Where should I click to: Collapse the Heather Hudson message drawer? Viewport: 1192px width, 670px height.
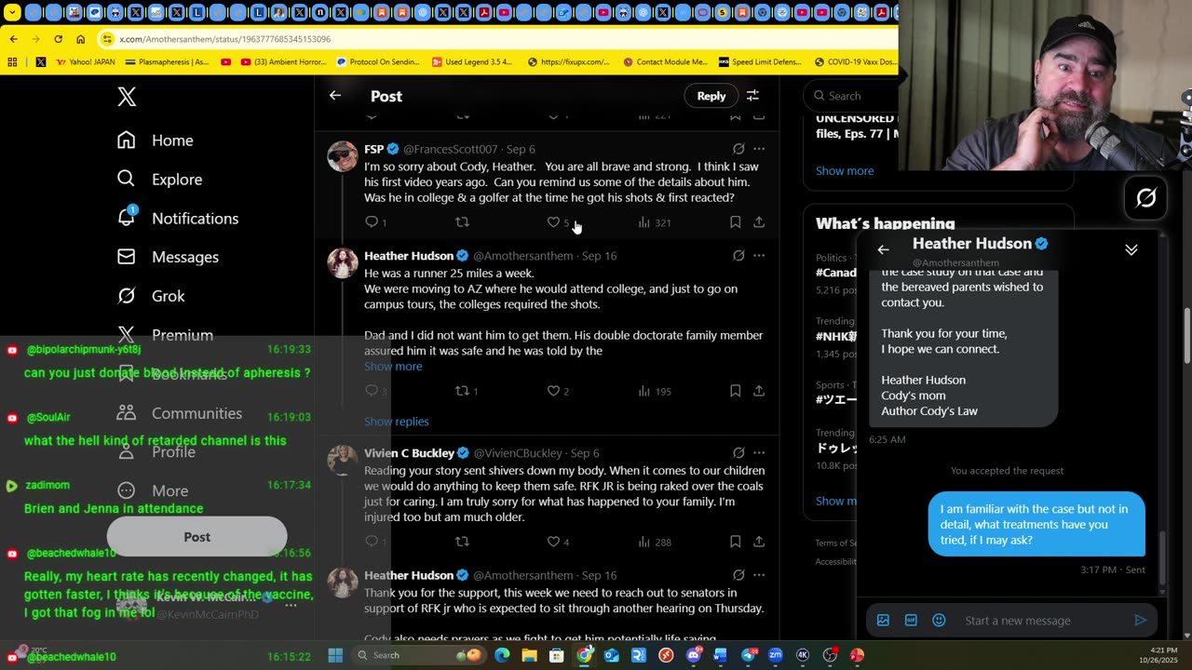1131,249
